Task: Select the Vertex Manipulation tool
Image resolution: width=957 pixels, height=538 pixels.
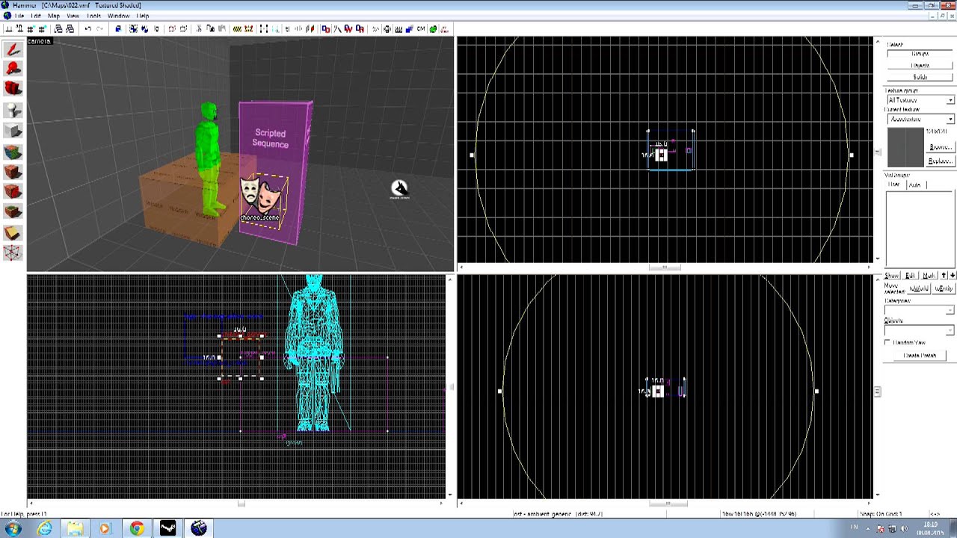Action: tap(13, 253)
